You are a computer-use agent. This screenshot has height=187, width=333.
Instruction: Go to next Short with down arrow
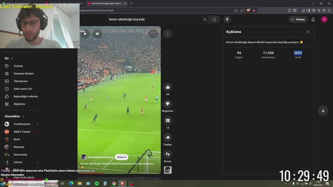(323, 111)
